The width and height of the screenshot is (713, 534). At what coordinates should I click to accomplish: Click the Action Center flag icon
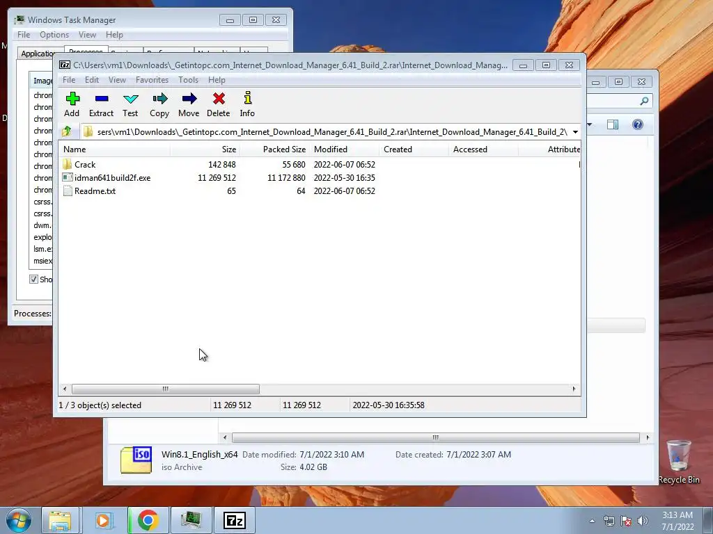[x=626, y=521]
